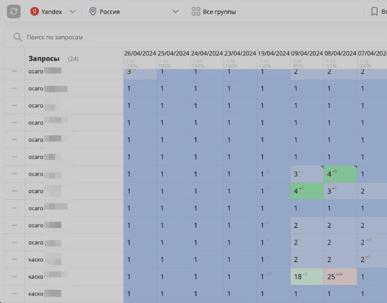This screenshot has width=387, height=303.
Task: Select the 26/04/2024 date column header
Action: point(140,53)
